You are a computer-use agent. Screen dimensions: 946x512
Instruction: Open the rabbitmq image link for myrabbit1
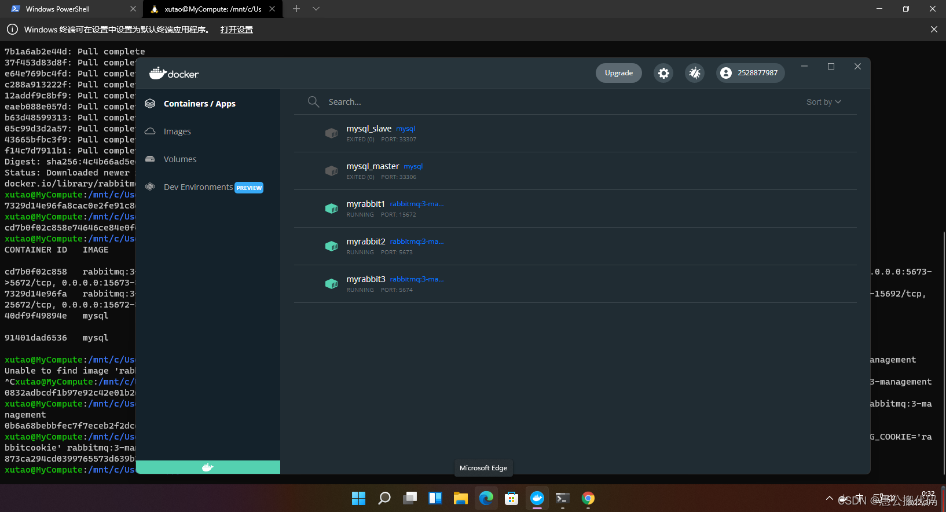pos(417,204)
